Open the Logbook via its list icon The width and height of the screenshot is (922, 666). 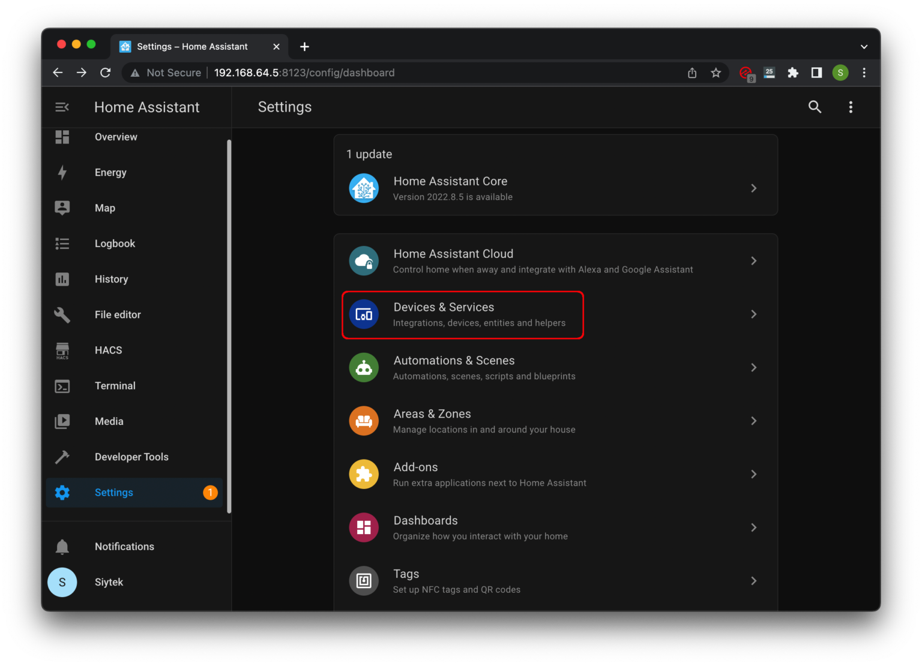[x=62, y=243]
